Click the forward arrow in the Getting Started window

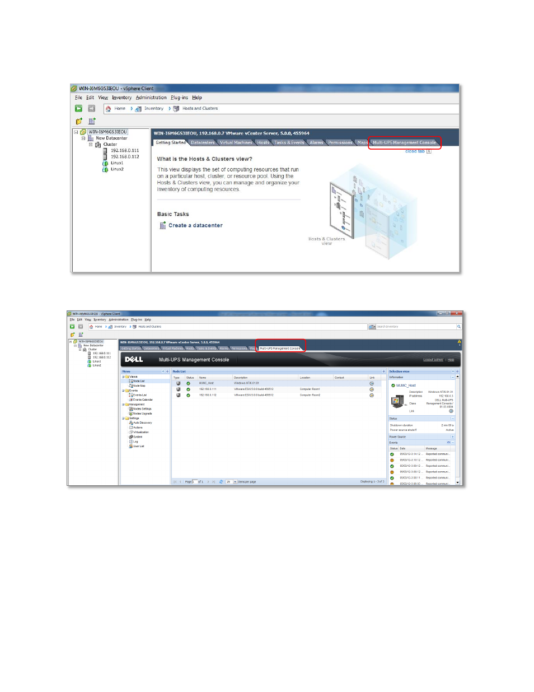coord(92,108)
